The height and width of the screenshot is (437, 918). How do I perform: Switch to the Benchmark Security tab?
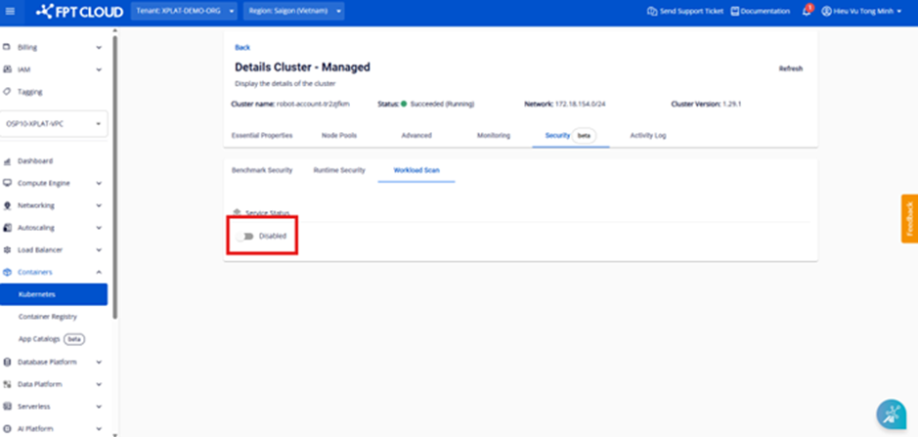click(x=261, y=170)
